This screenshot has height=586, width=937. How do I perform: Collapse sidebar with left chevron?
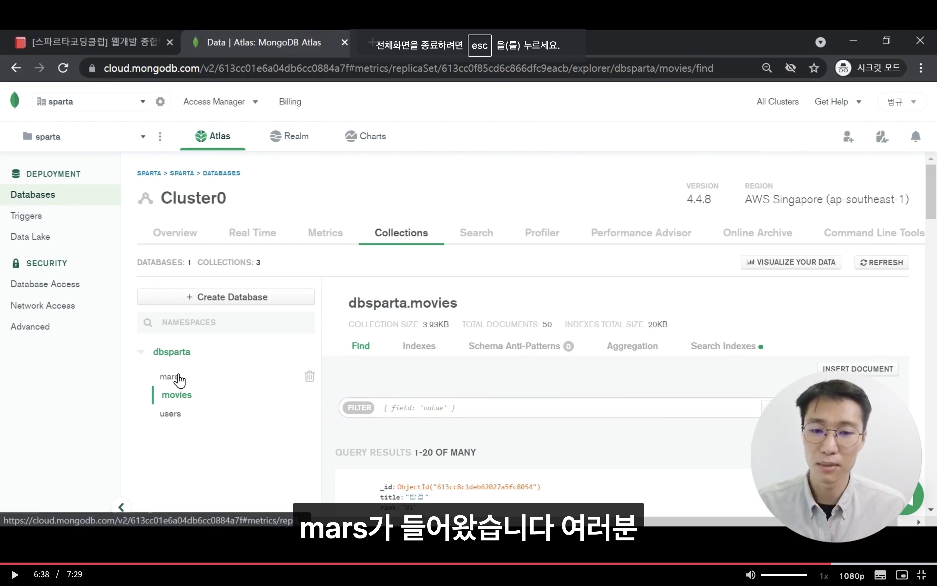(121, 507)
